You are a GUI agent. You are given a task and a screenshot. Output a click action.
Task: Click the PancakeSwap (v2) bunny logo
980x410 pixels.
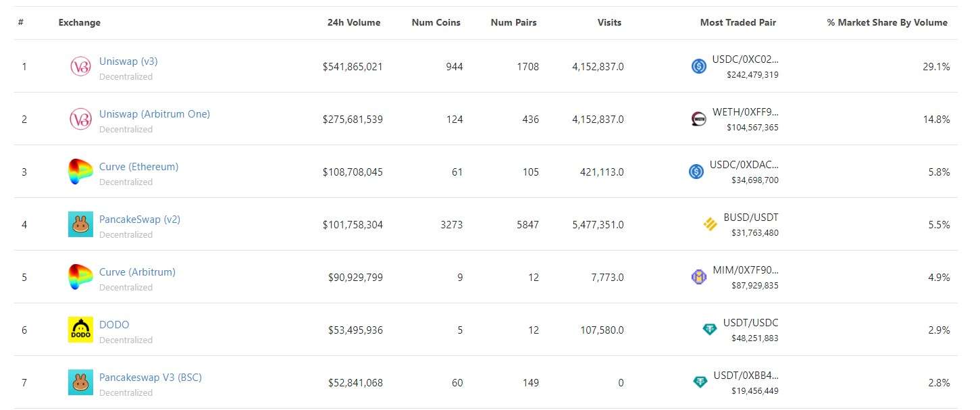(x=80, y=224)
